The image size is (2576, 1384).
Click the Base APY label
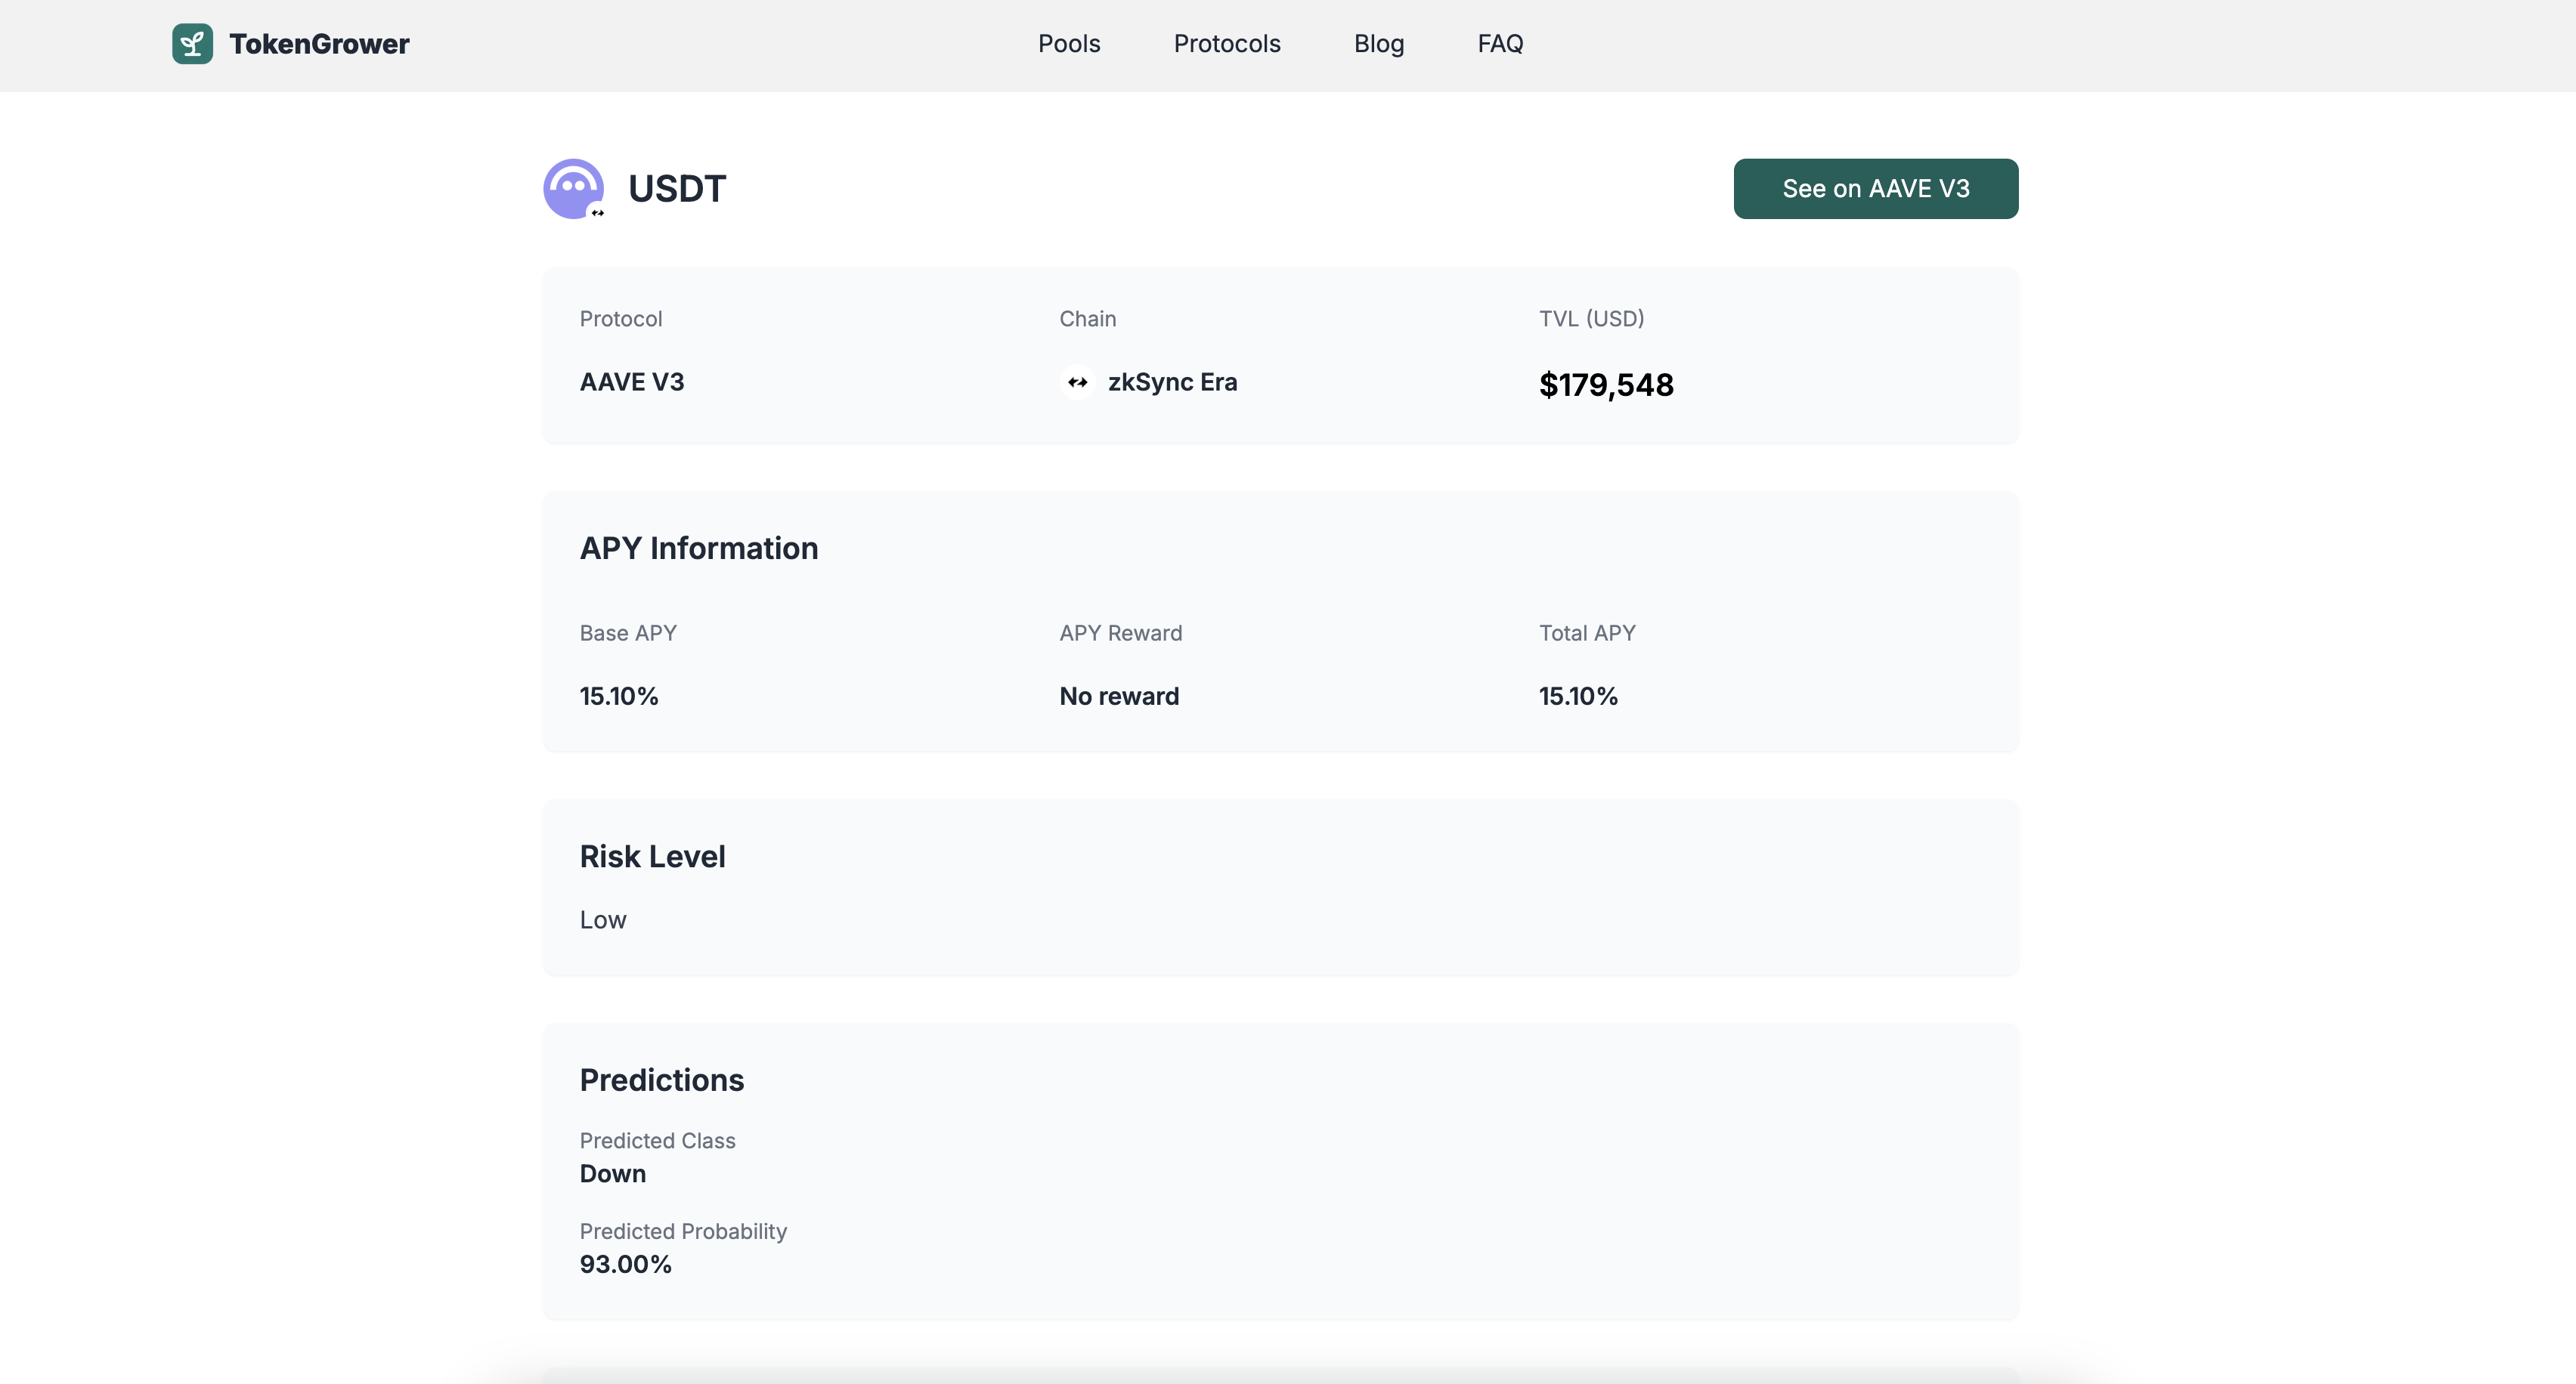[628, 634]
